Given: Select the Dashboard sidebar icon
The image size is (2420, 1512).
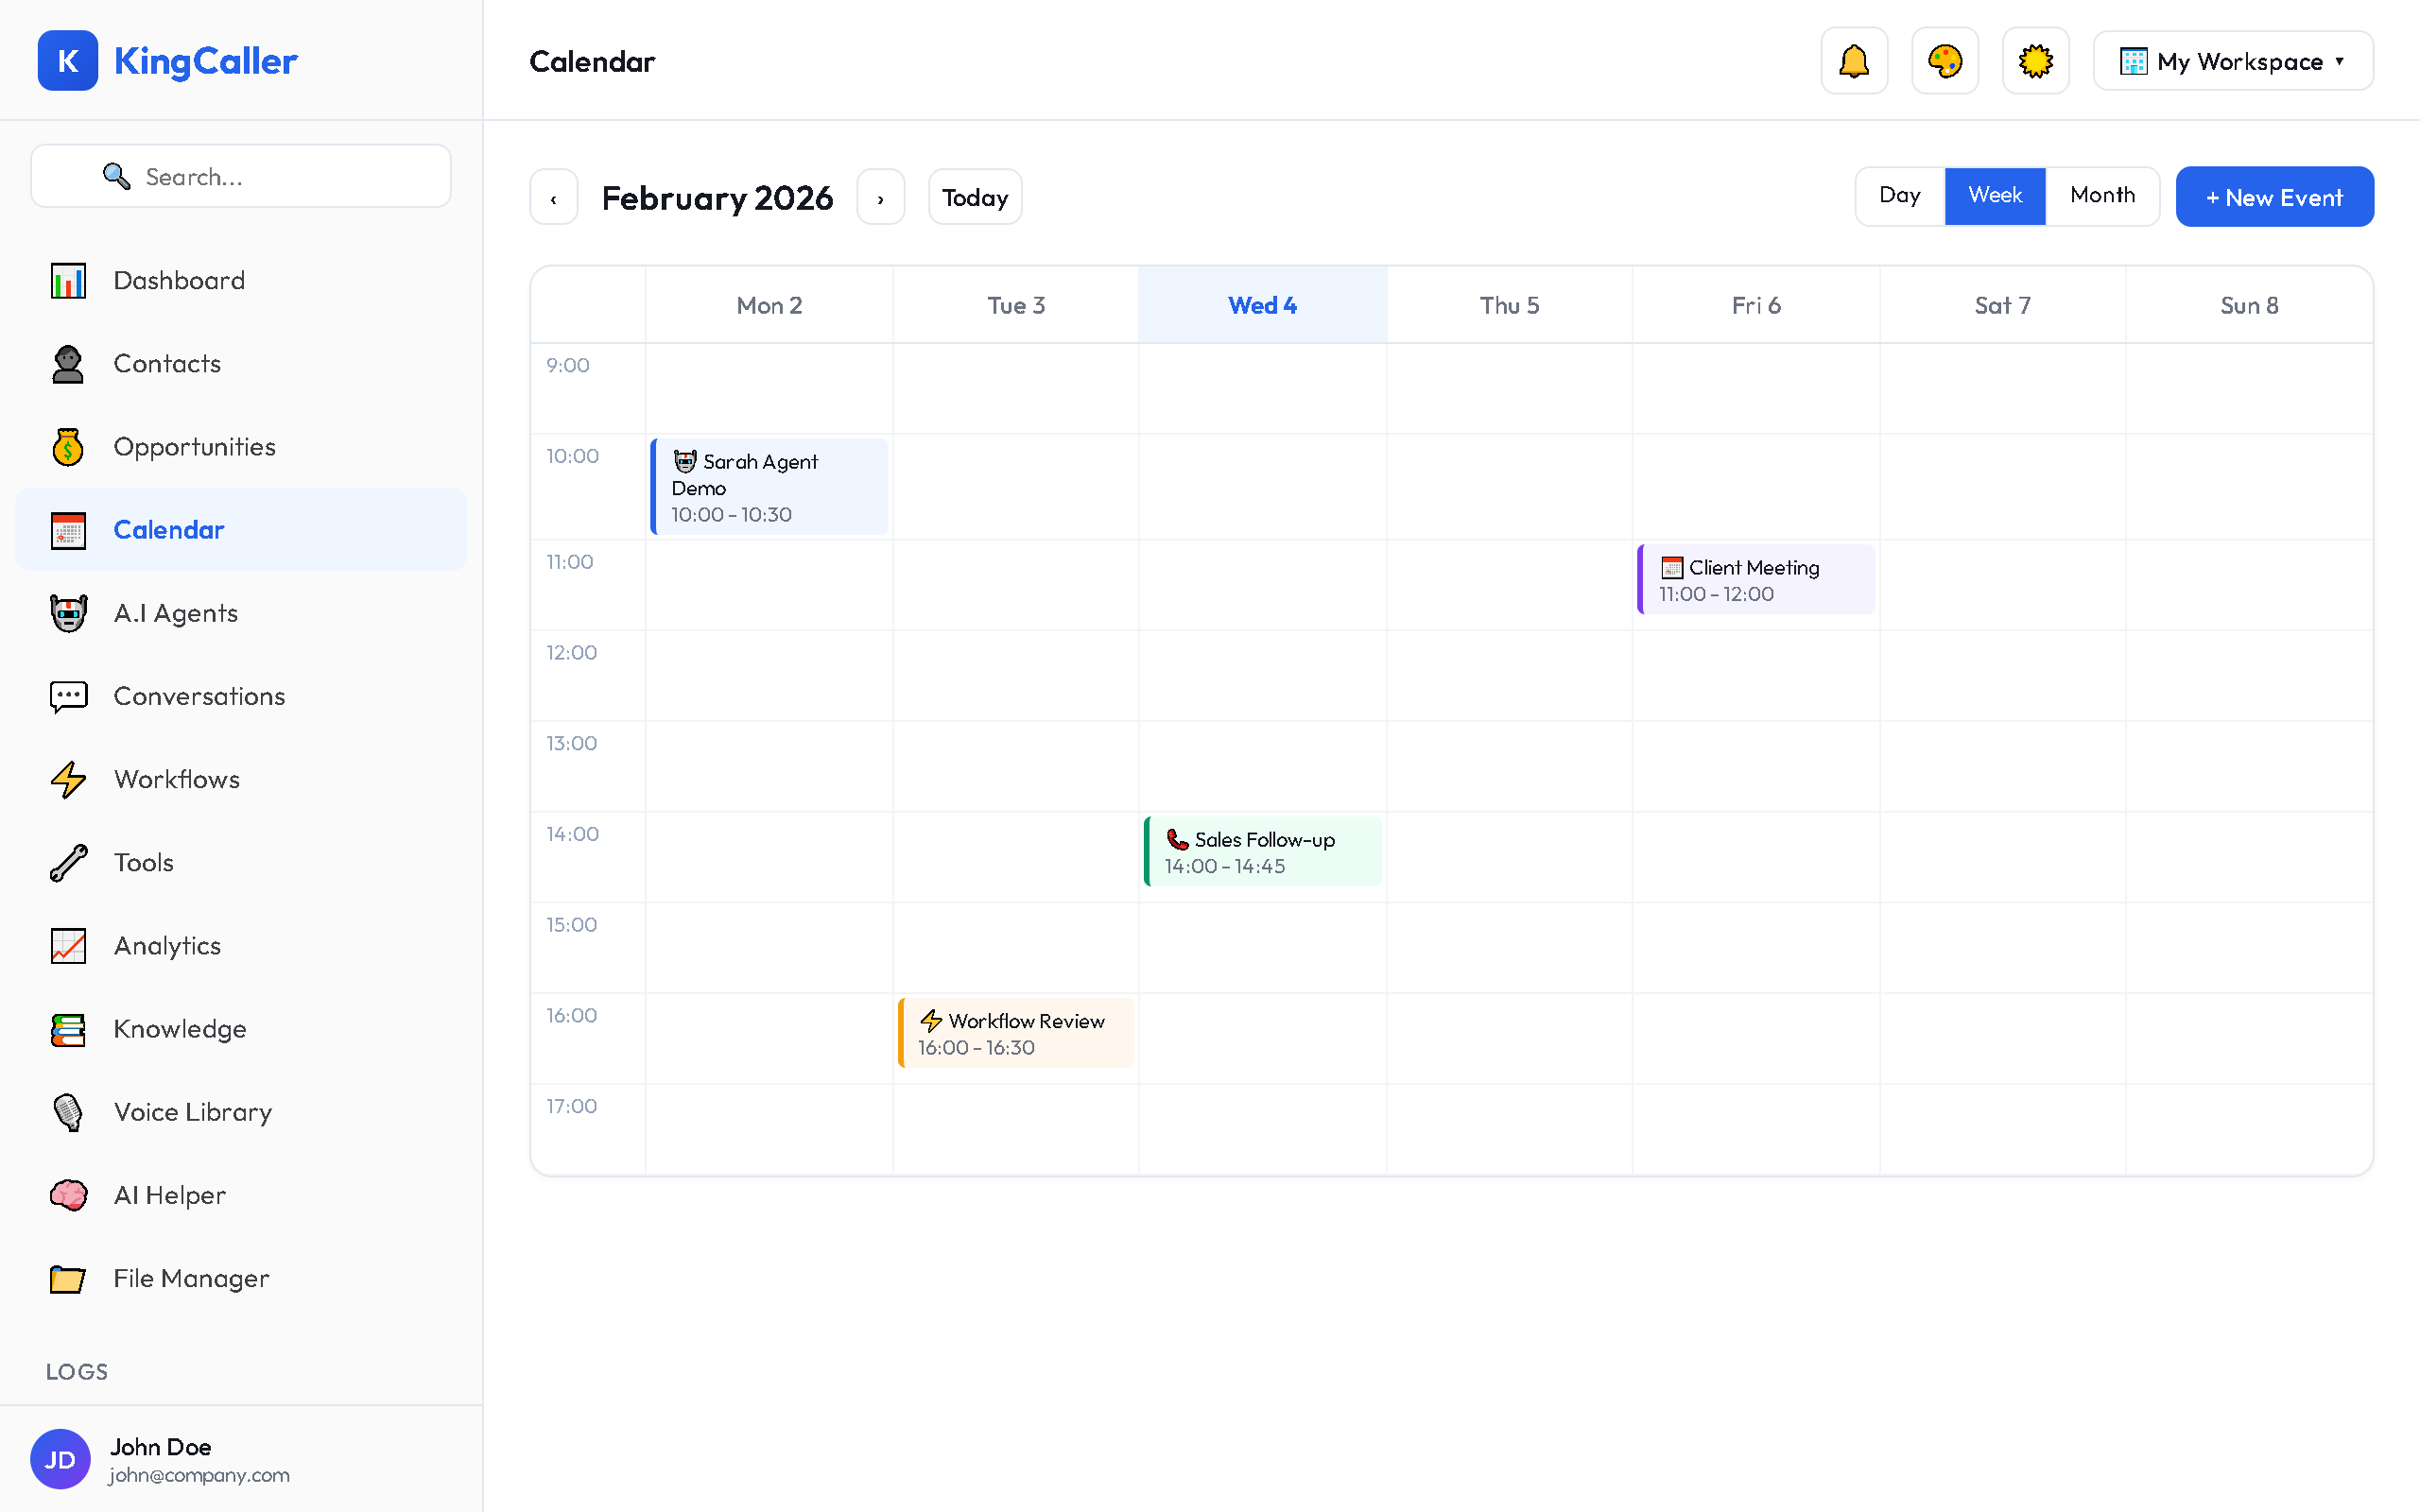Looking at the screenshot, I should tap(67, 280).
